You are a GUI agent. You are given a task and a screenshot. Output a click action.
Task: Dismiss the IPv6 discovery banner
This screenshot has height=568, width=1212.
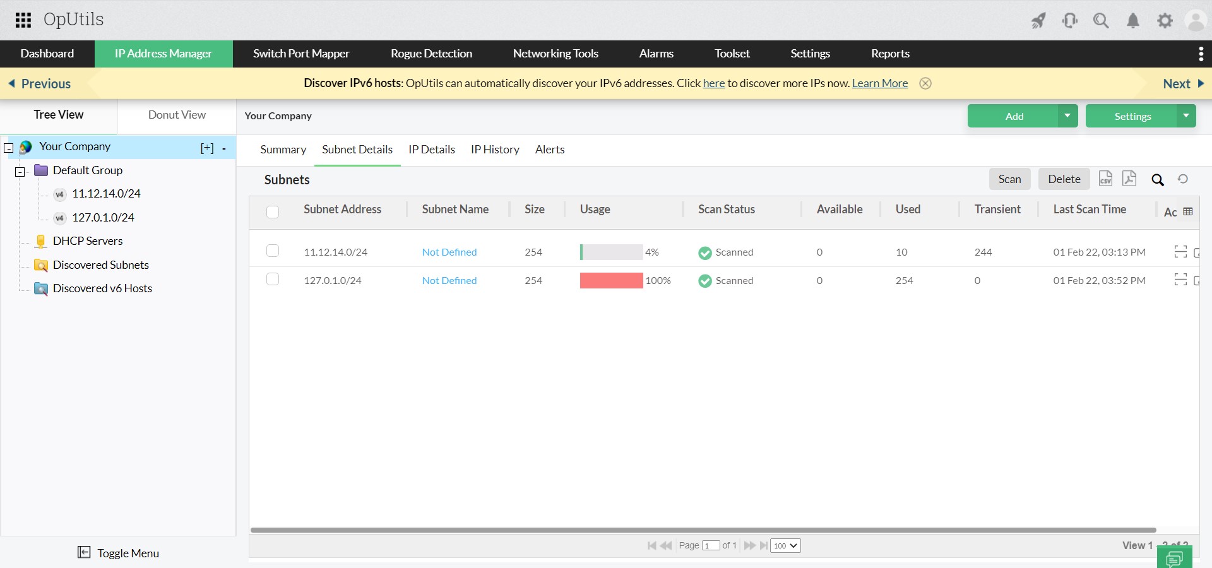point(925,83)
